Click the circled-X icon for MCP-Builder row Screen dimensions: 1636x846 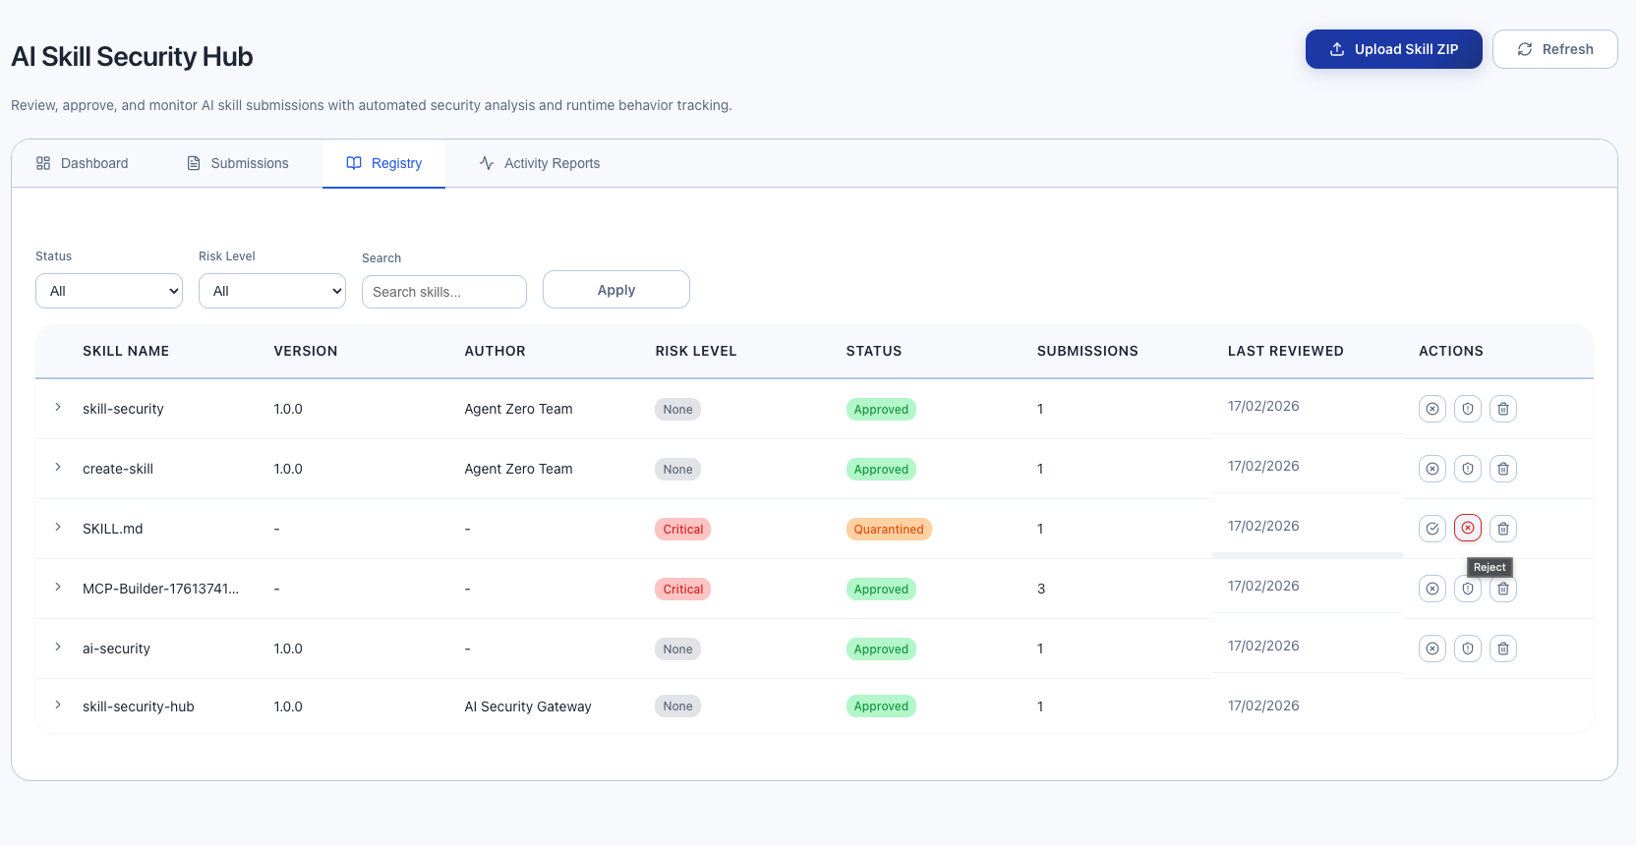1431,589
